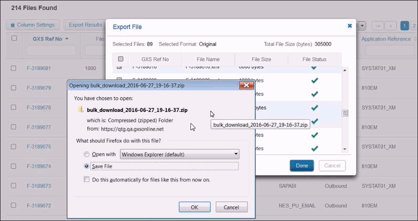Select page 1 in pagination

click(x=405, y=26)
